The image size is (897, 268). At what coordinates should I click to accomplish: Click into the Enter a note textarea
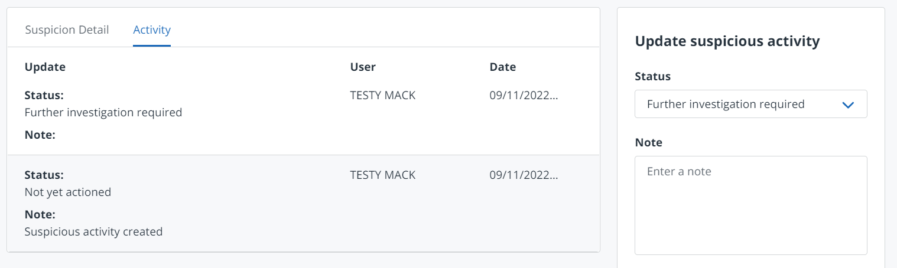pos(750,205)
